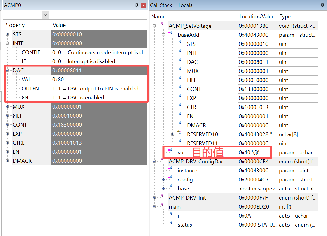The height and width of the screenshot is (236, 327).
Task: Click the instance parameter icon
Action: [x=170, y=168]
